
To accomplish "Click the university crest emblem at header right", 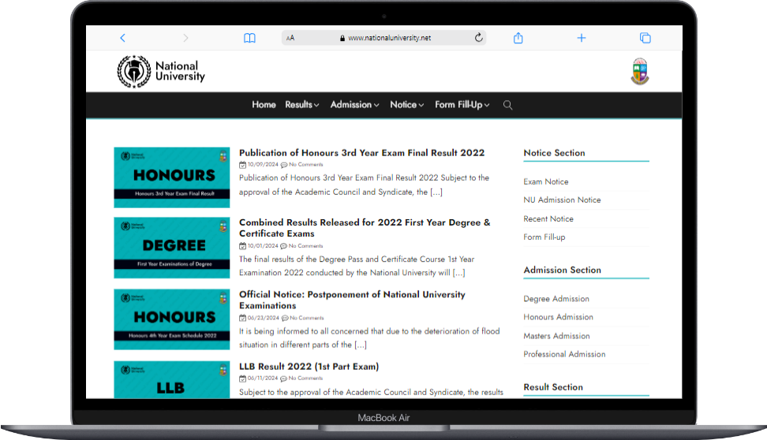I will [640, 72].
